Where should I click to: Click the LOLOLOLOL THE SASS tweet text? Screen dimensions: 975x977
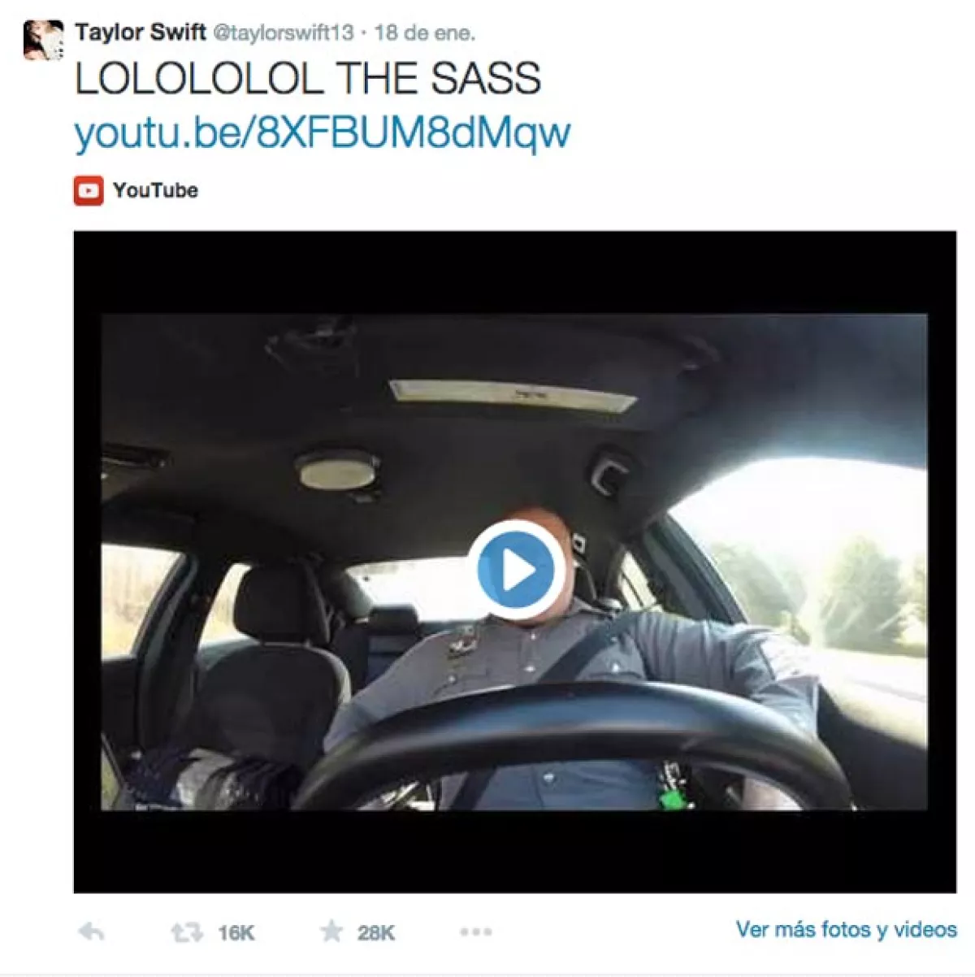point(308,80)
